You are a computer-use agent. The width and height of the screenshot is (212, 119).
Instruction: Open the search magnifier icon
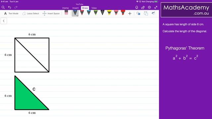point(3,7)
